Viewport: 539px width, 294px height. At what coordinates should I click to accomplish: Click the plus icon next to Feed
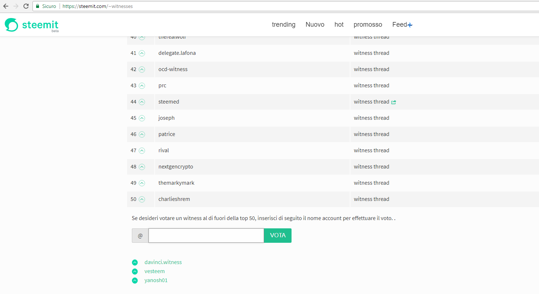pos(410,25)
